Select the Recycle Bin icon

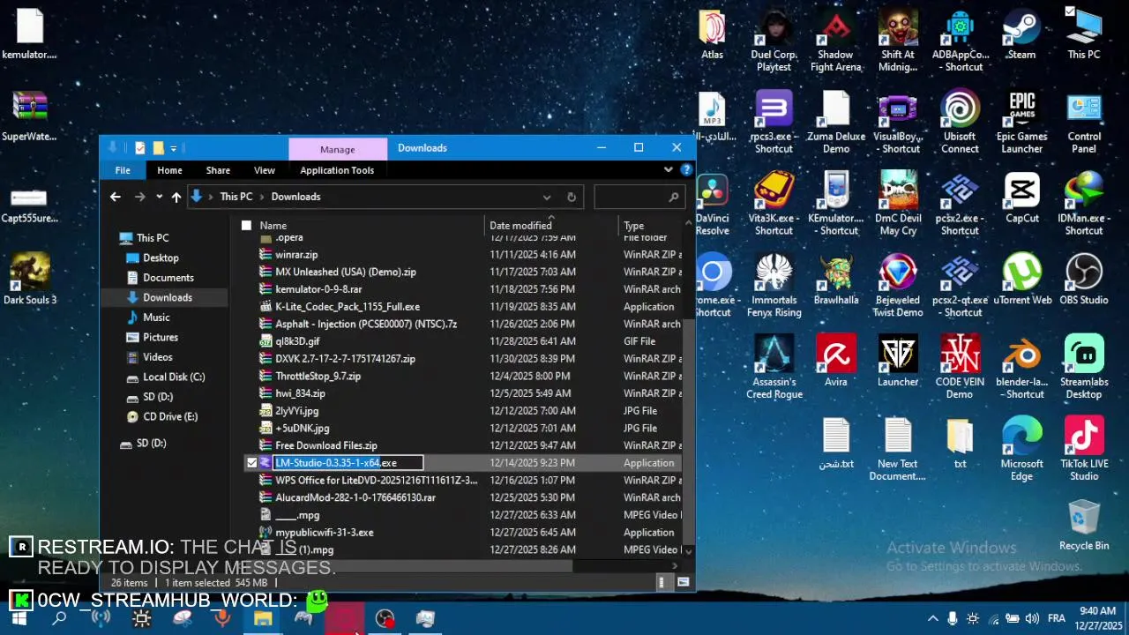coord(1083,526)
